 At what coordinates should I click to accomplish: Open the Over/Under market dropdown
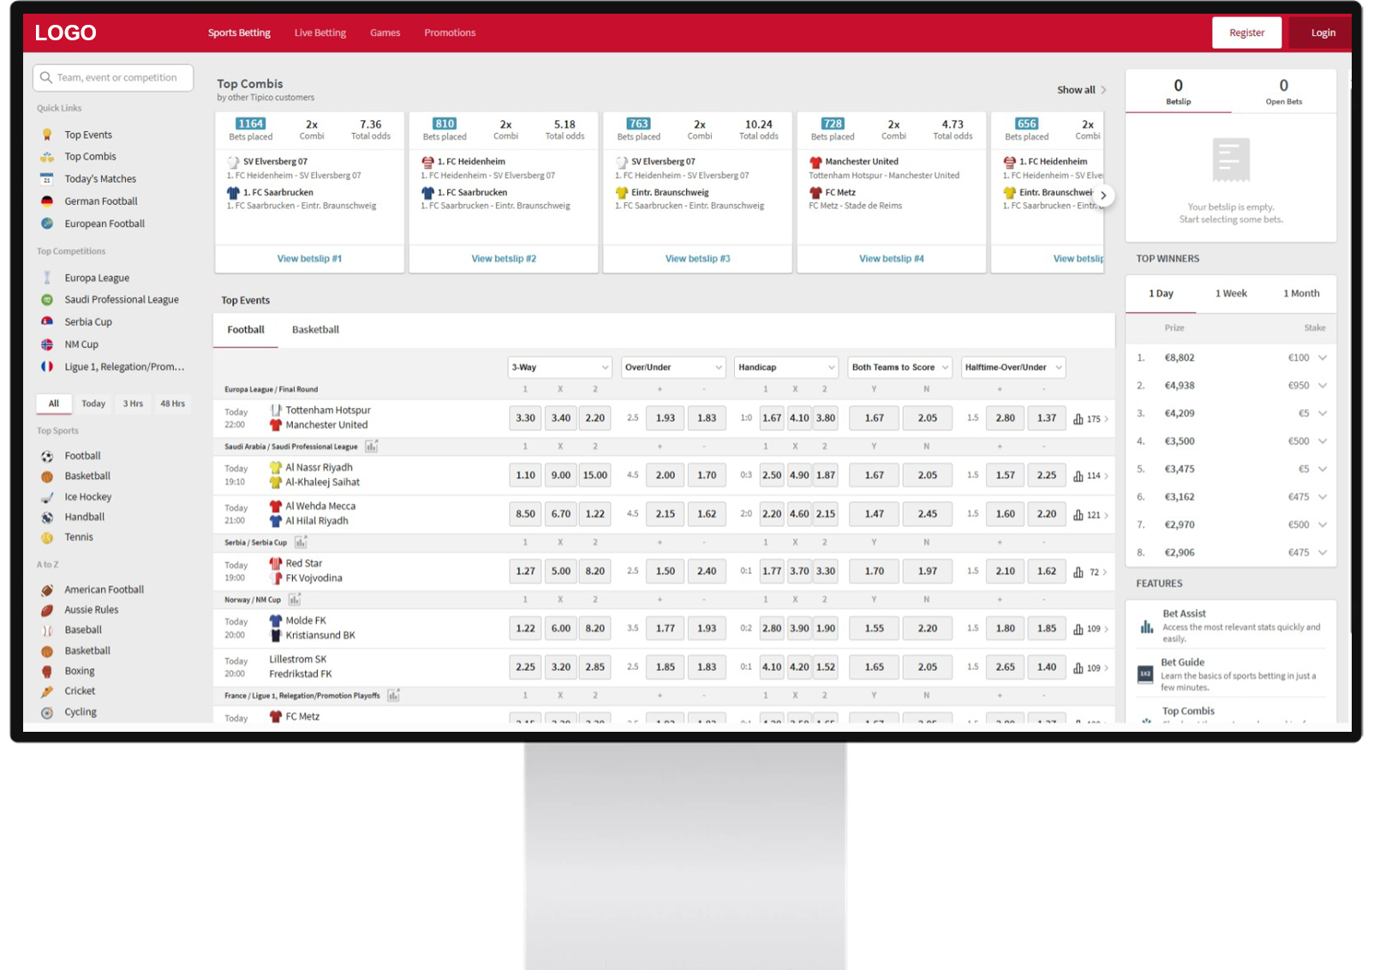[x=673, y=368]
